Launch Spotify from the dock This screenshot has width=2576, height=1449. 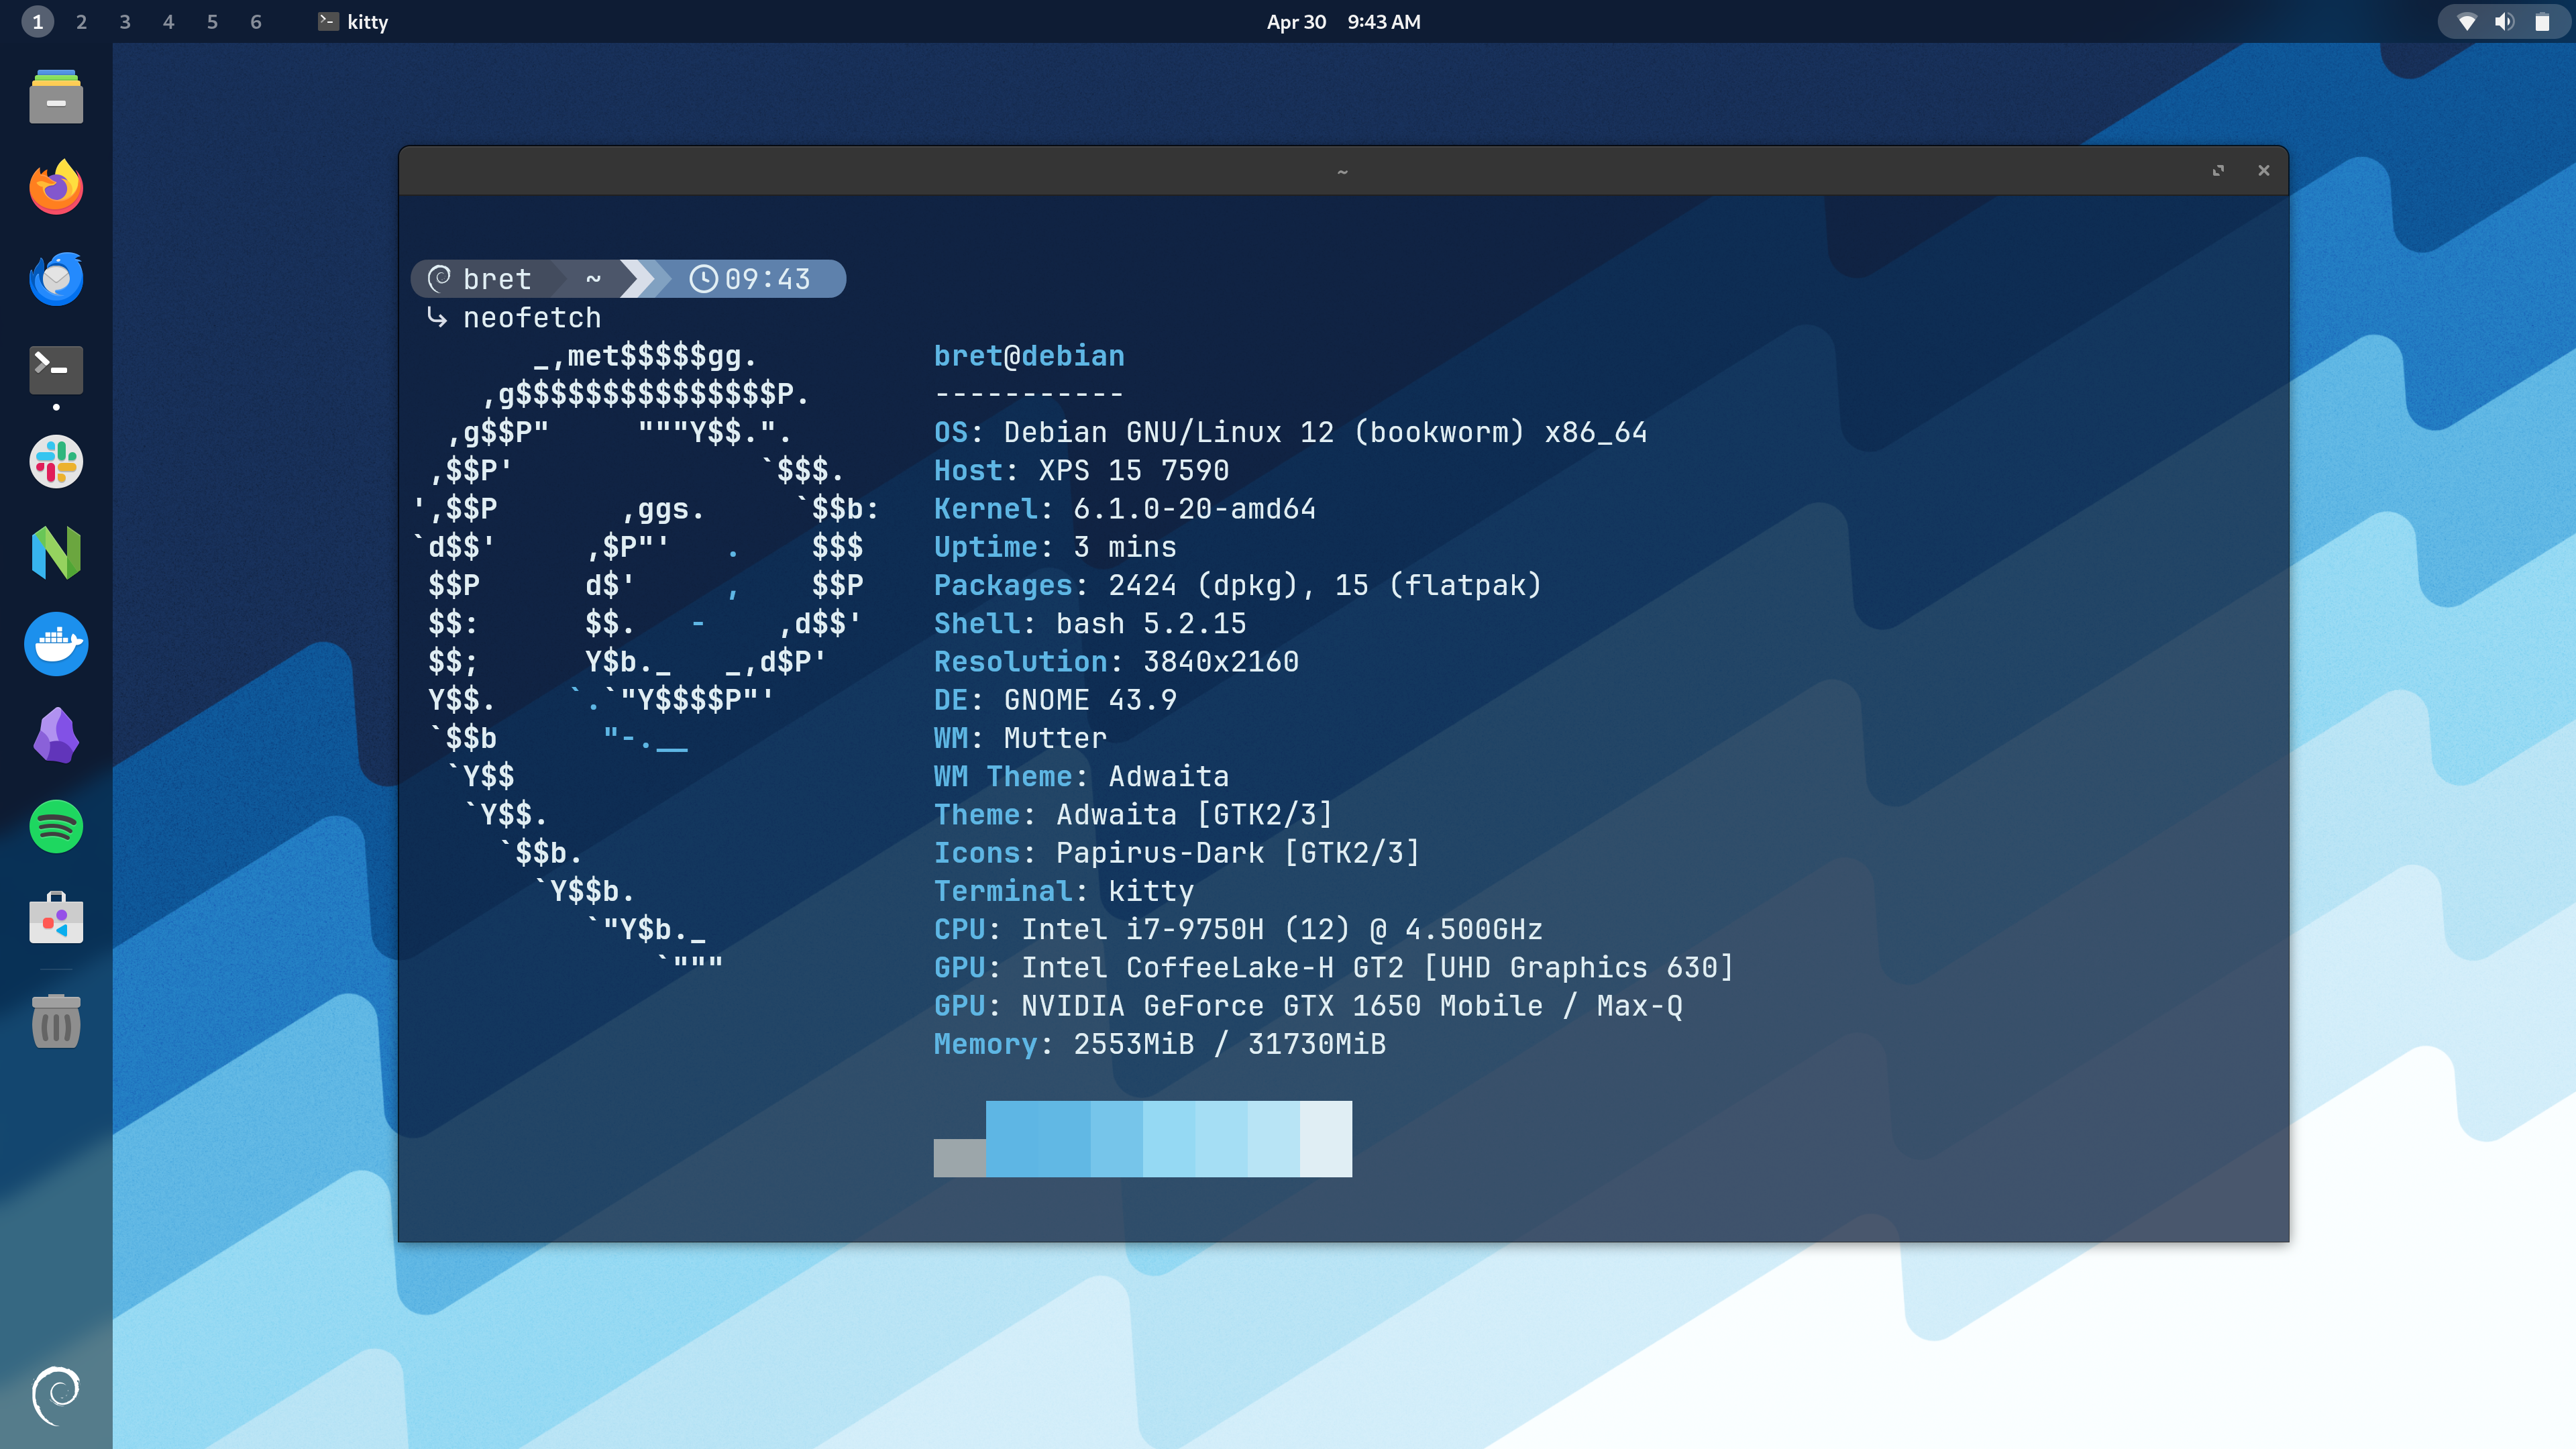tap(56, 826)
